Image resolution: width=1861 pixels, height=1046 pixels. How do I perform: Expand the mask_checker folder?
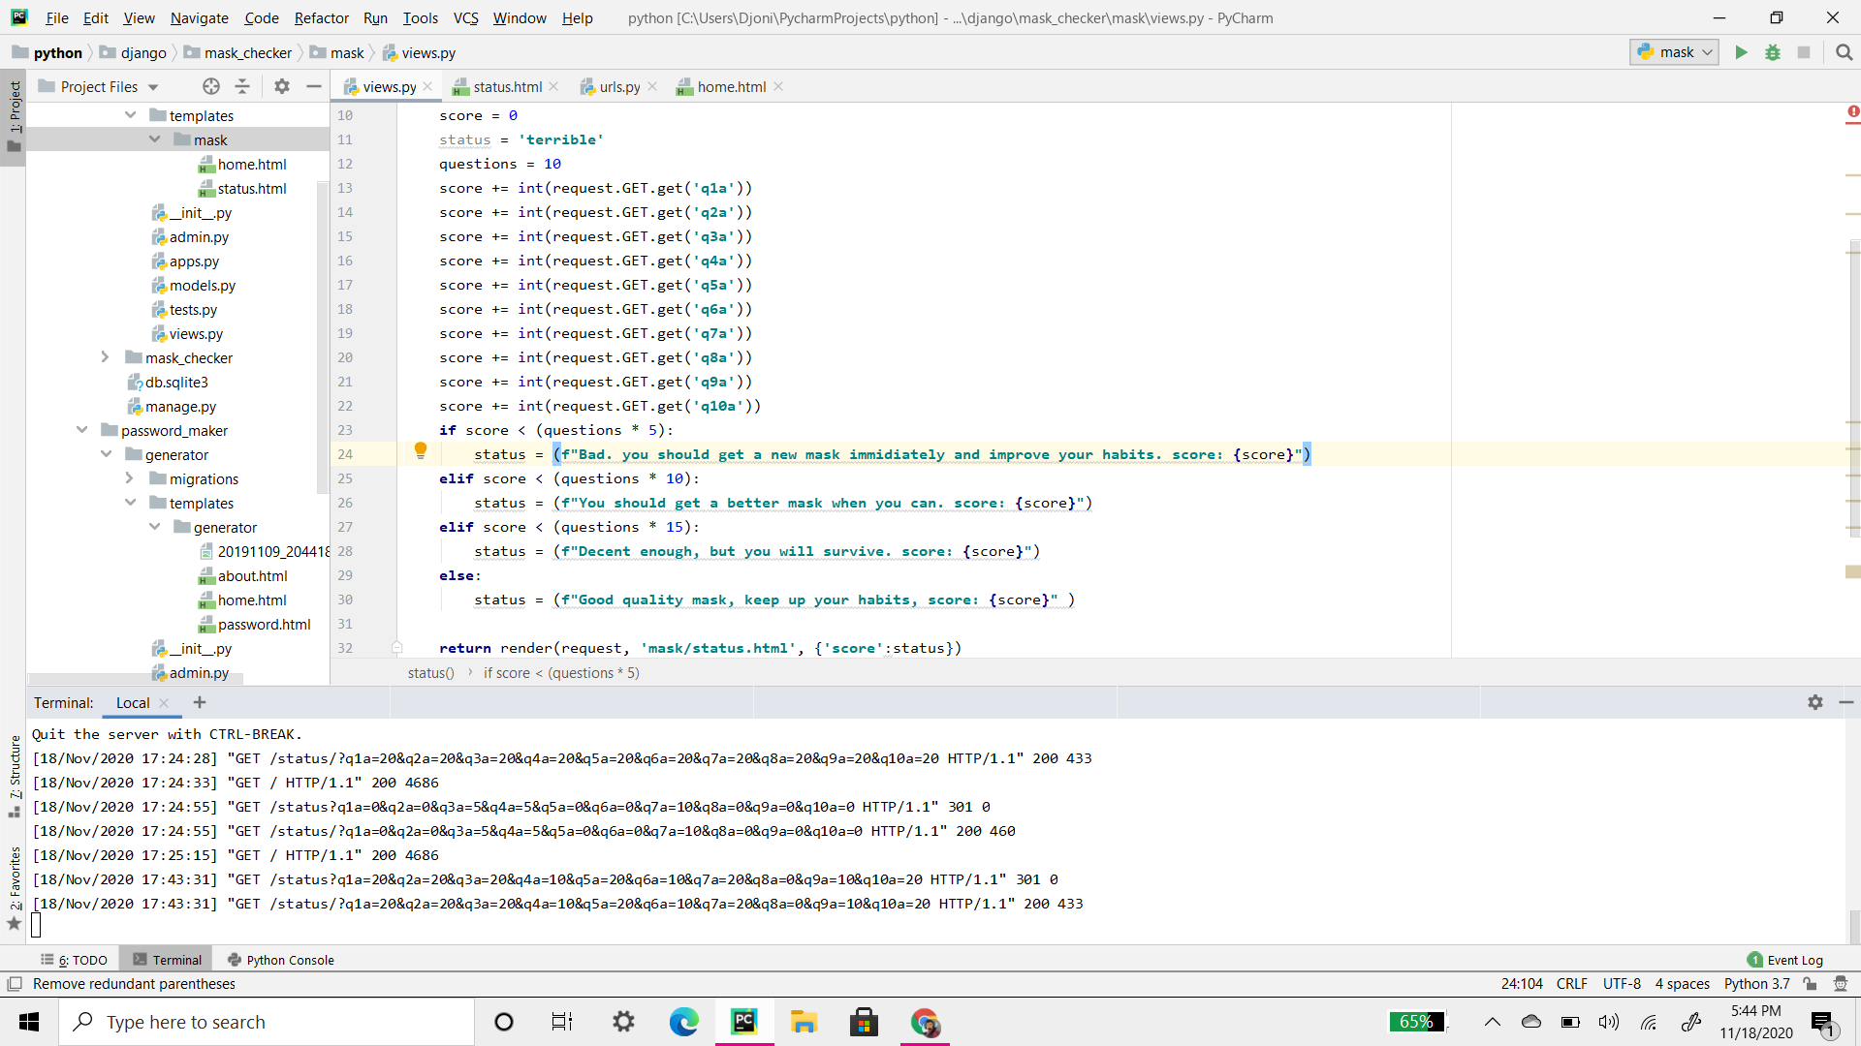[105, 357]
